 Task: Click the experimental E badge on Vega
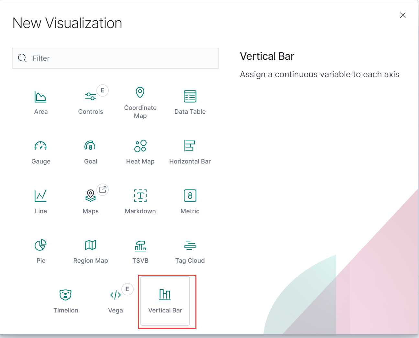pyautogui.click(x=127, y=289)
